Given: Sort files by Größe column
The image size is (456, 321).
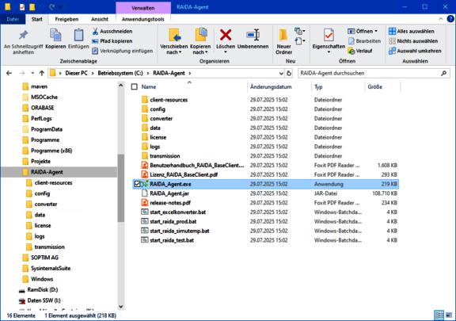Looking at the screenshot, I should pos(375,87).
